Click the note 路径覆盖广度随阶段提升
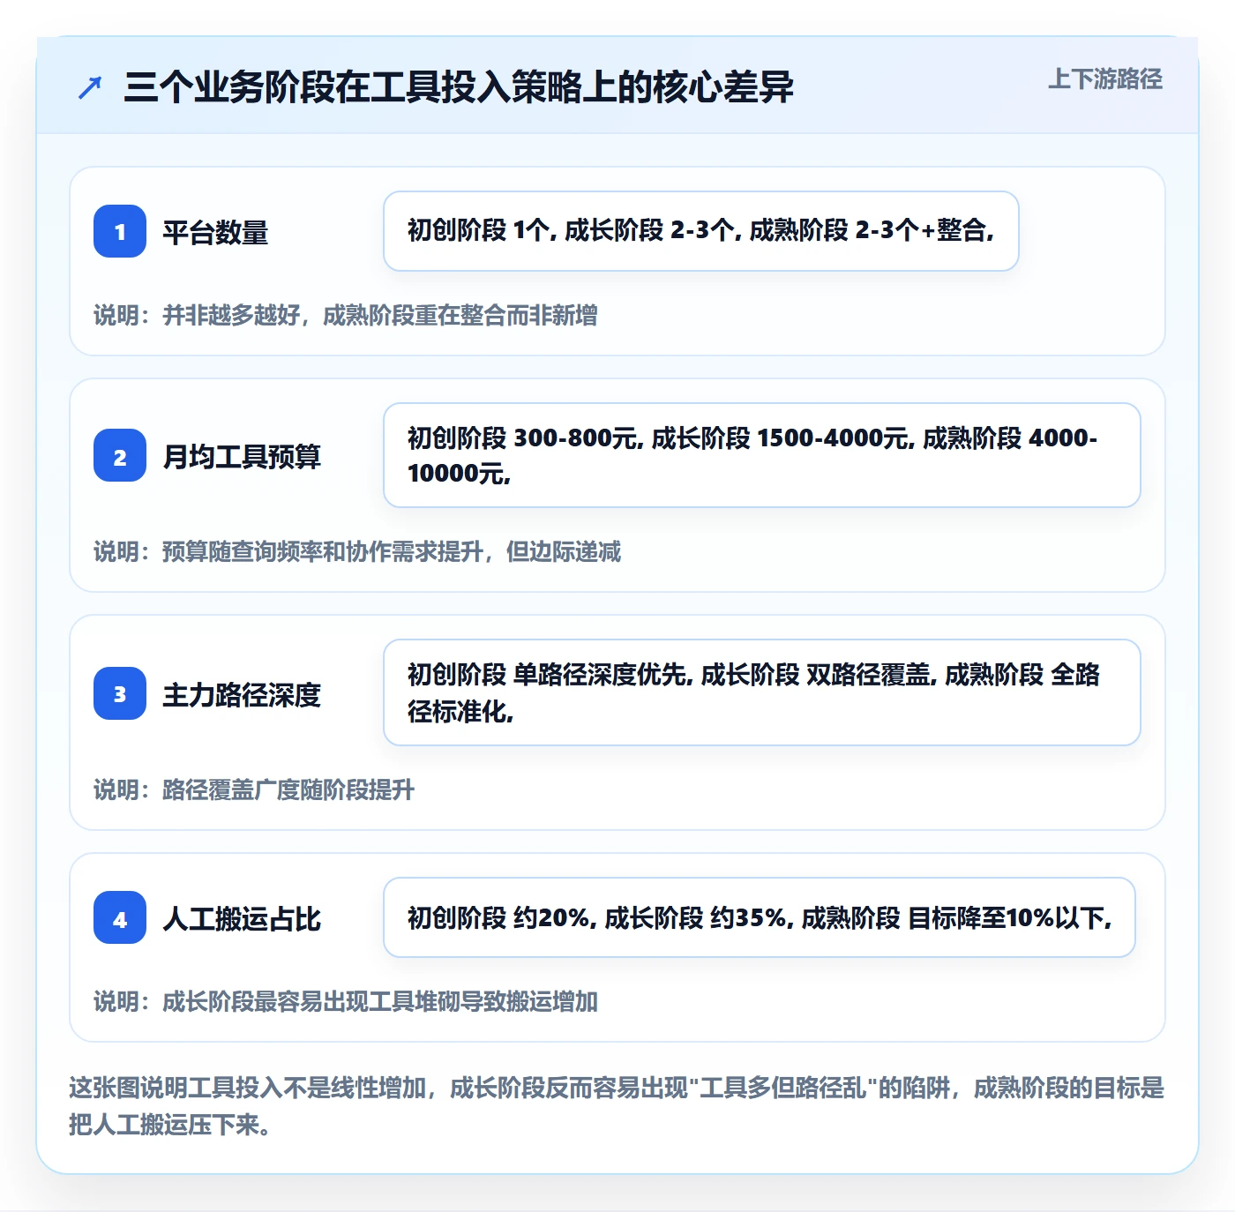This screenshot has width=1235, height=1212. 254,789
